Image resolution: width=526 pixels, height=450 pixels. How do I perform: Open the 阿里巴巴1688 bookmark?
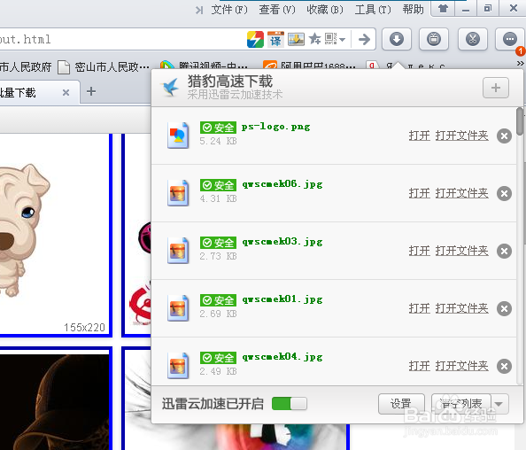tap(309, 66)
